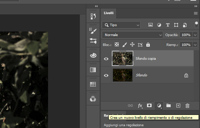
Task: Delete the selected layer
Action: [x=187, y=106]
